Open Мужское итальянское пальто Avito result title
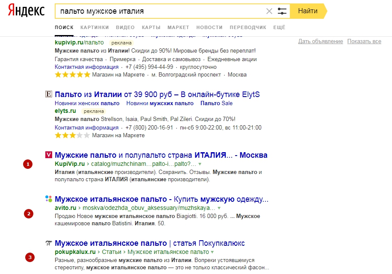Screen dimensions: 392x274 [x=162, y=199]
